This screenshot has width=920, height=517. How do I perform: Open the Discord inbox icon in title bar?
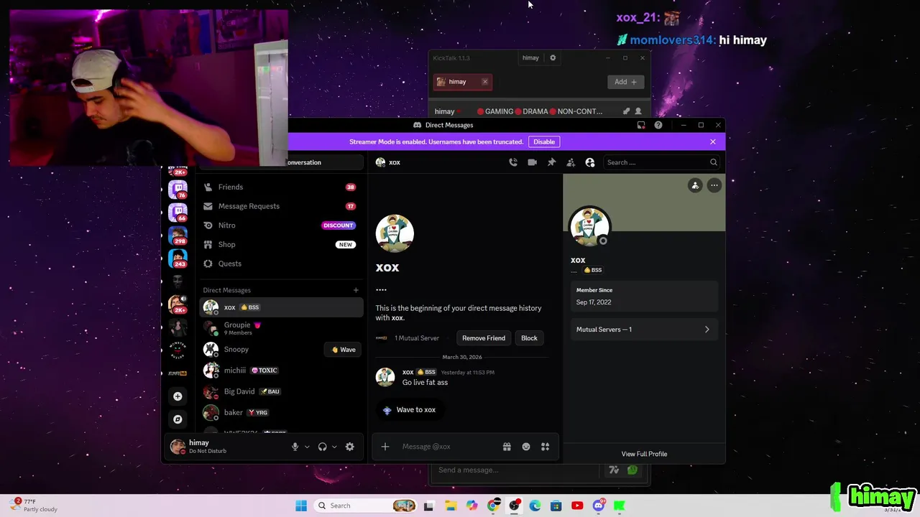point(641,125)
